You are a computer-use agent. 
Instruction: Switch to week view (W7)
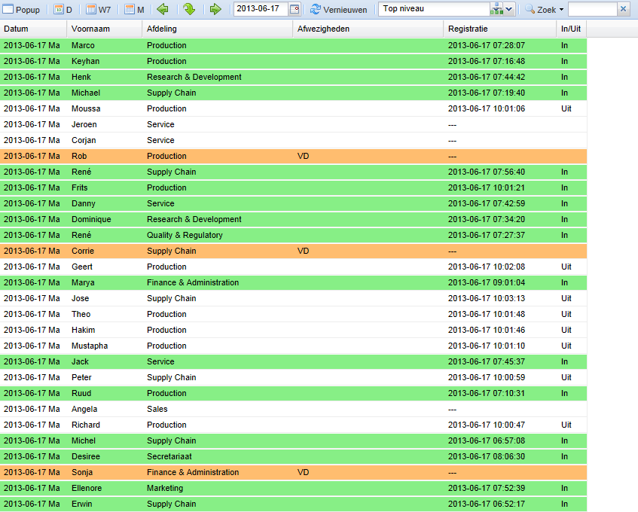tap(98, 10)
